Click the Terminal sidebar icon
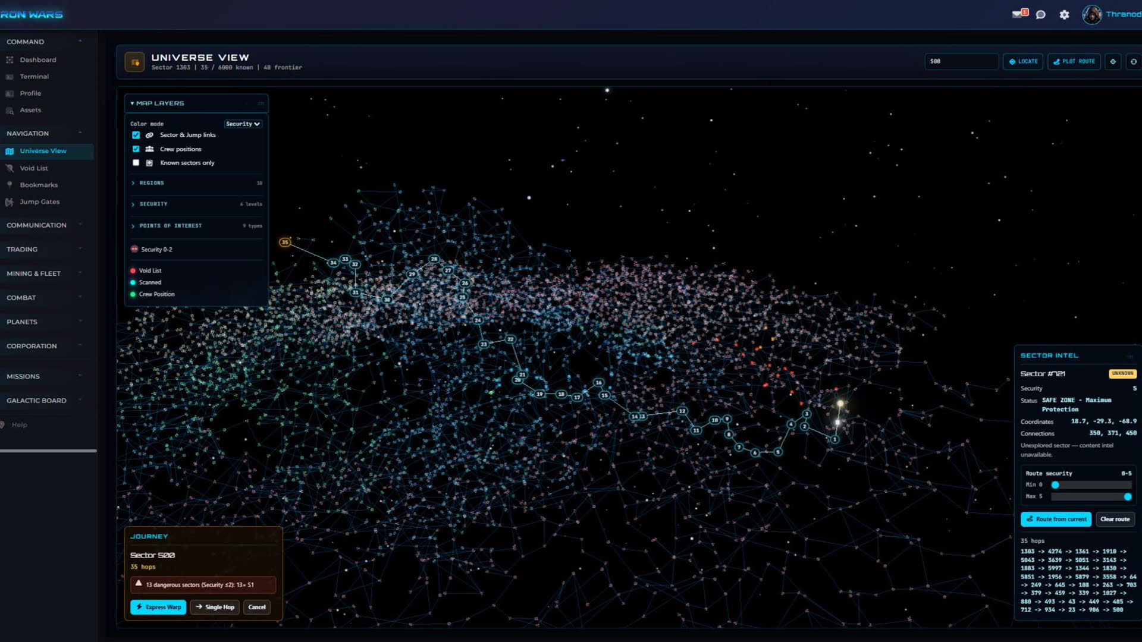The image size is (1142, 642). tap(10, 77)
